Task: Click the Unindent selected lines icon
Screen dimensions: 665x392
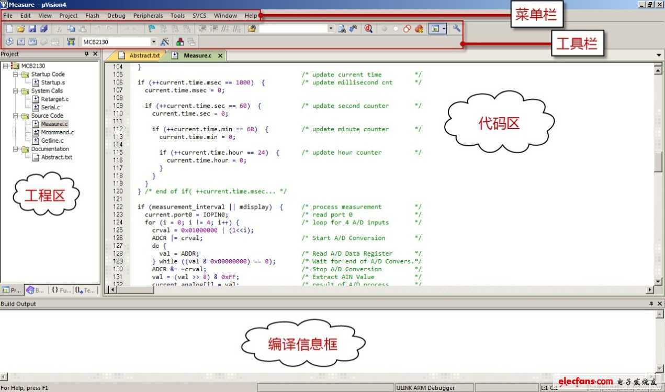Action: [x=213, y=29]
